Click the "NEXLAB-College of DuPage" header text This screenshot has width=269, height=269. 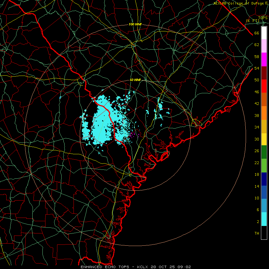point(239,3)
